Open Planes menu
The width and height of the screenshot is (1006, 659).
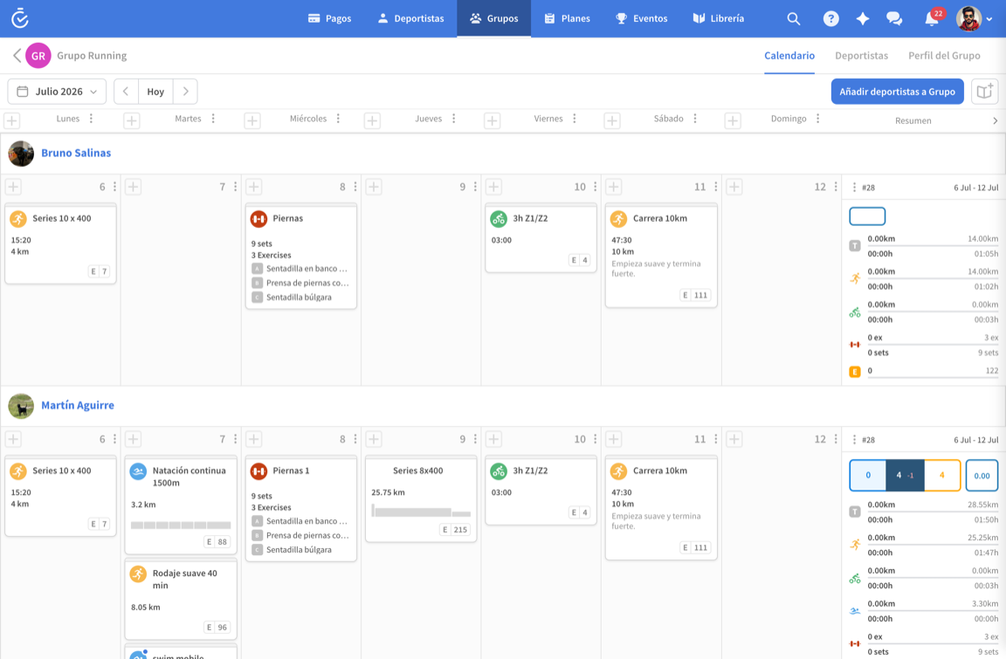click(567, 18)
